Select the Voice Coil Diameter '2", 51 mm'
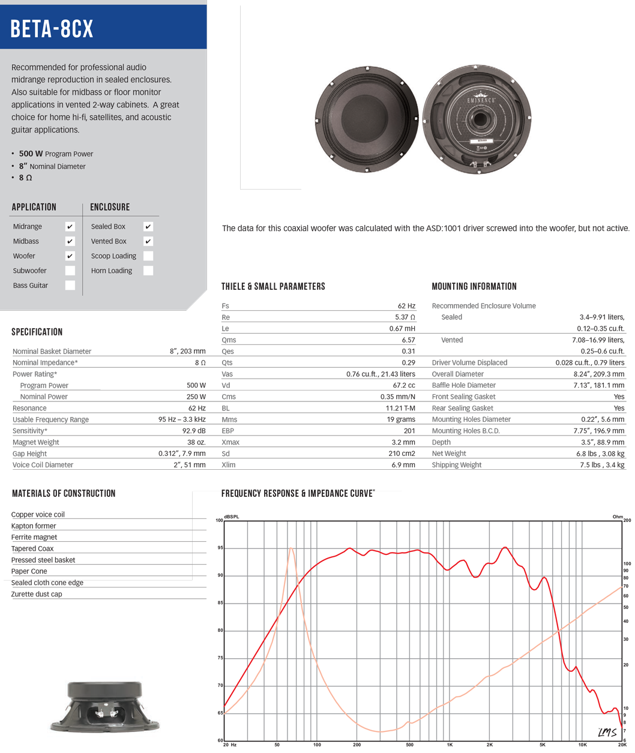This screenshot has height=753, width=635. [190, 465]
